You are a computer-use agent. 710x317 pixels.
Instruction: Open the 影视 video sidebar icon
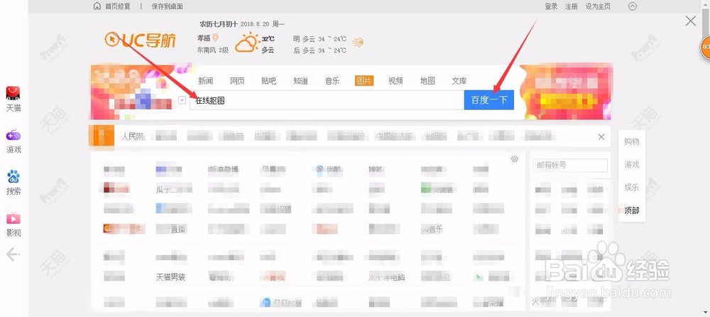pyautogui.click(x=13, y=218)
